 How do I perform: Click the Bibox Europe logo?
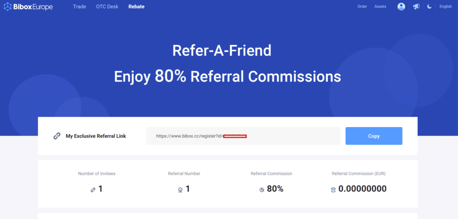28,7
